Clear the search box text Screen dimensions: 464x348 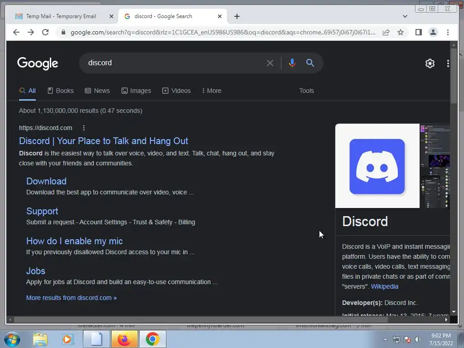(x=270, y=63)
